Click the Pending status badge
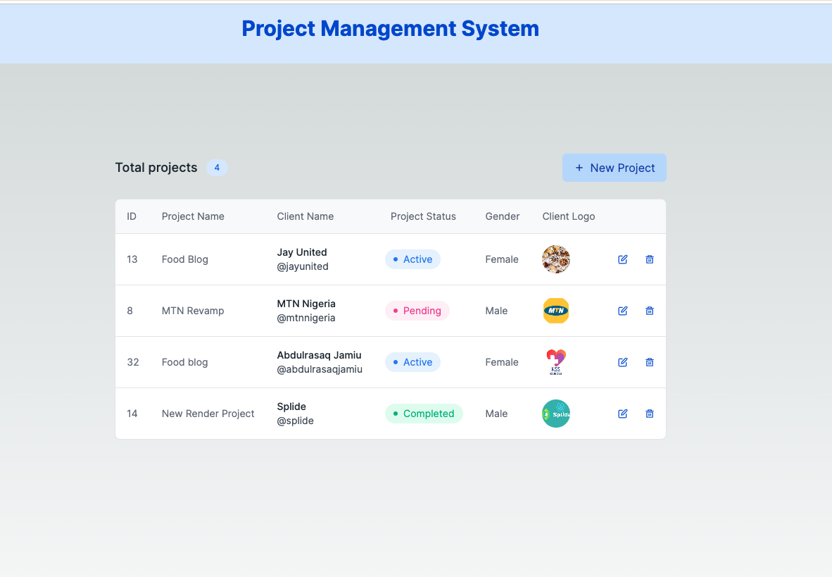This screenshot has height=577, width=832. click(417, 311)
